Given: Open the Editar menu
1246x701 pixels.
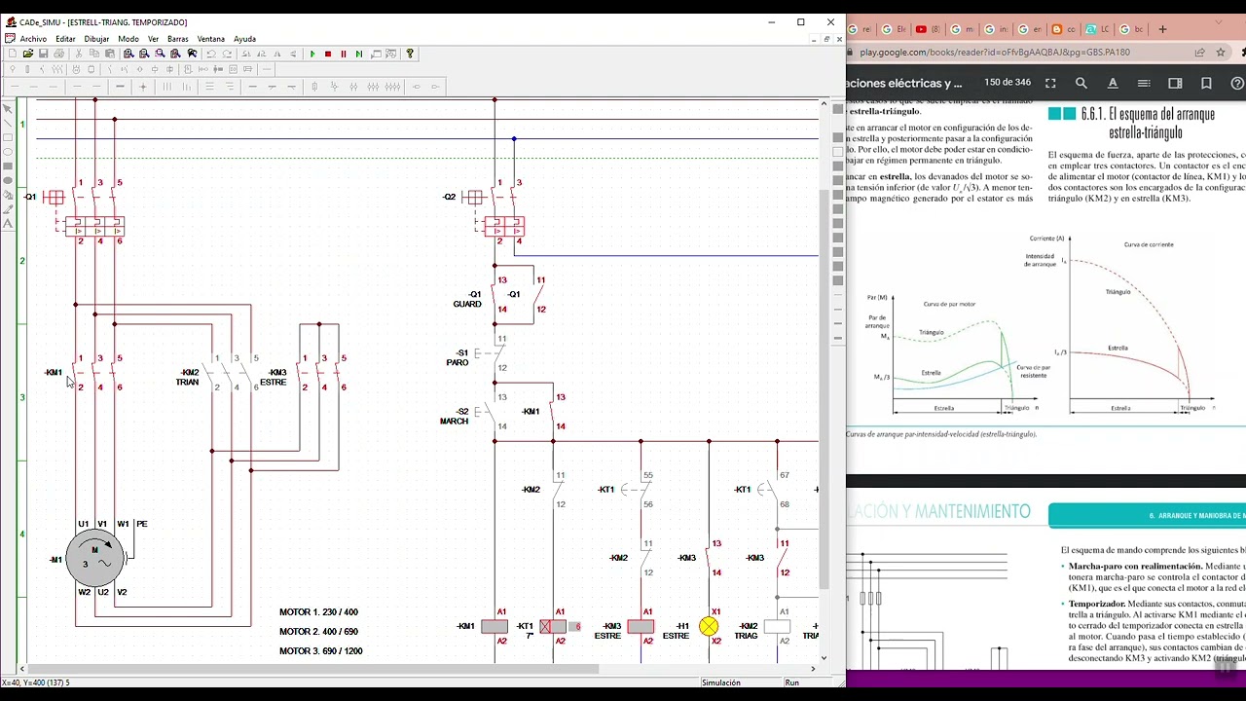Looking at the screenshot, I should coord(65,39).
